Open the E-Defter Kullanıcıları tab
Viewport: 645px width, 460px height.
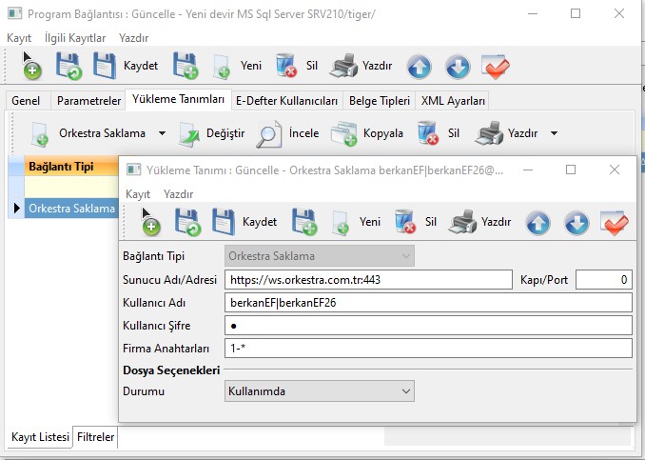(x=286, y=101)
